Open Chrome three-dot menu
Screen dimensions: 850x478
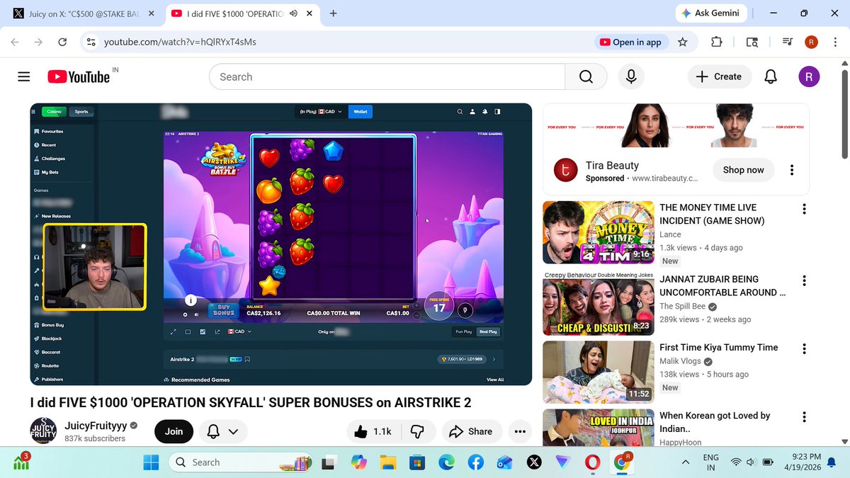pos(834,42)
